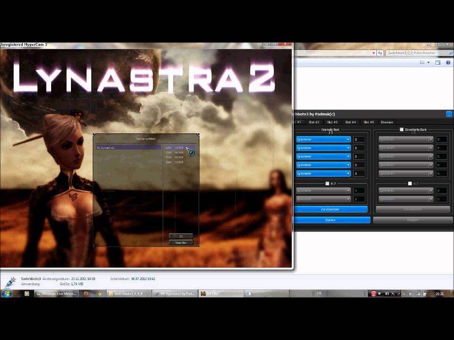
Task: Open third Ignorieren dropdown in Normale Boni
Action: point(323,156)
